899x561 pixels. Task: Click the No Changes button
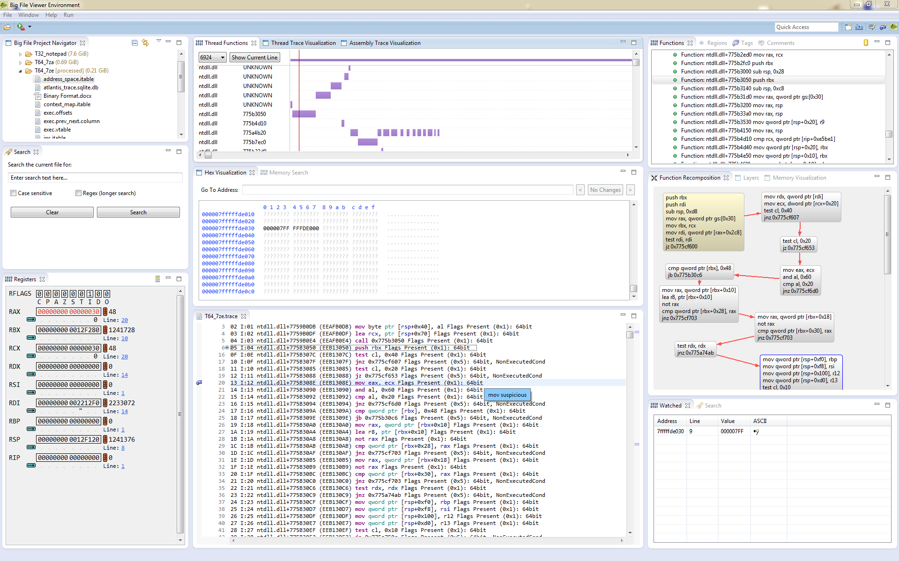pyautogui.click(x=605, y=189)
